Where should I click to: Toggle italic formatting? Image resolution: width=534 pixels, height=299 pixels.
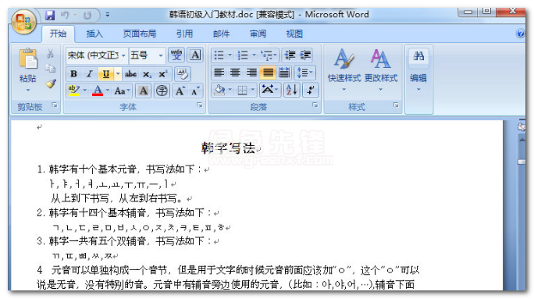tap(90, 73)
